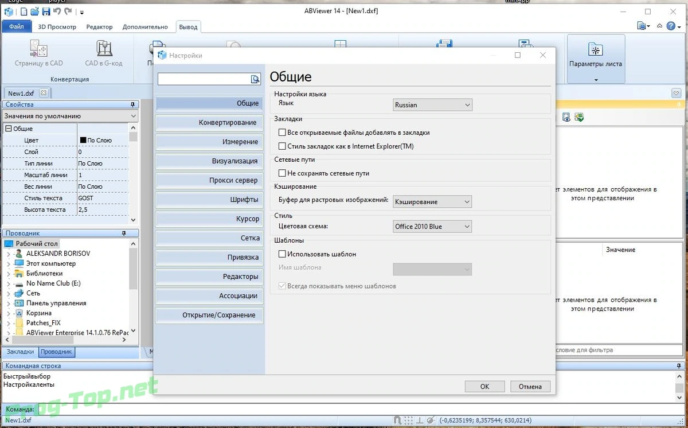Image resolution: width=688 pixels, height=428 pixels.
Task: Open the Файл menu tab
Action: [x=17, y=26]
